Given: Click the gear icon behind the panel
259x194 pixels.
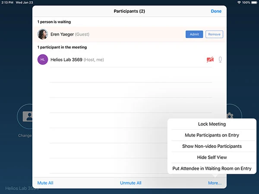Looking at the screenshot, I should click(230, 116).
